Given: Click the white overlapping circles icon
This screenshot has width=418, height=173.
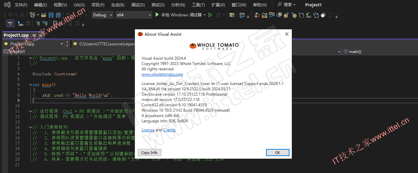Looking at the screenshot, I should [x=323, y=15].
